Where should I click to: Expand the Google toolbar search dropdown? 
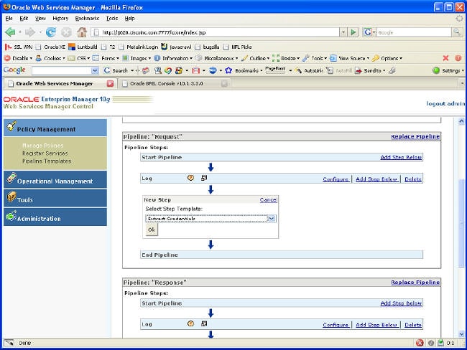95,70
